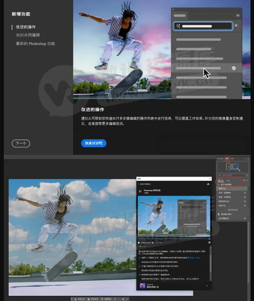Select the highlighted first action in the Actions list
This screenshot has width=254, height=301.
pos(232,189)
